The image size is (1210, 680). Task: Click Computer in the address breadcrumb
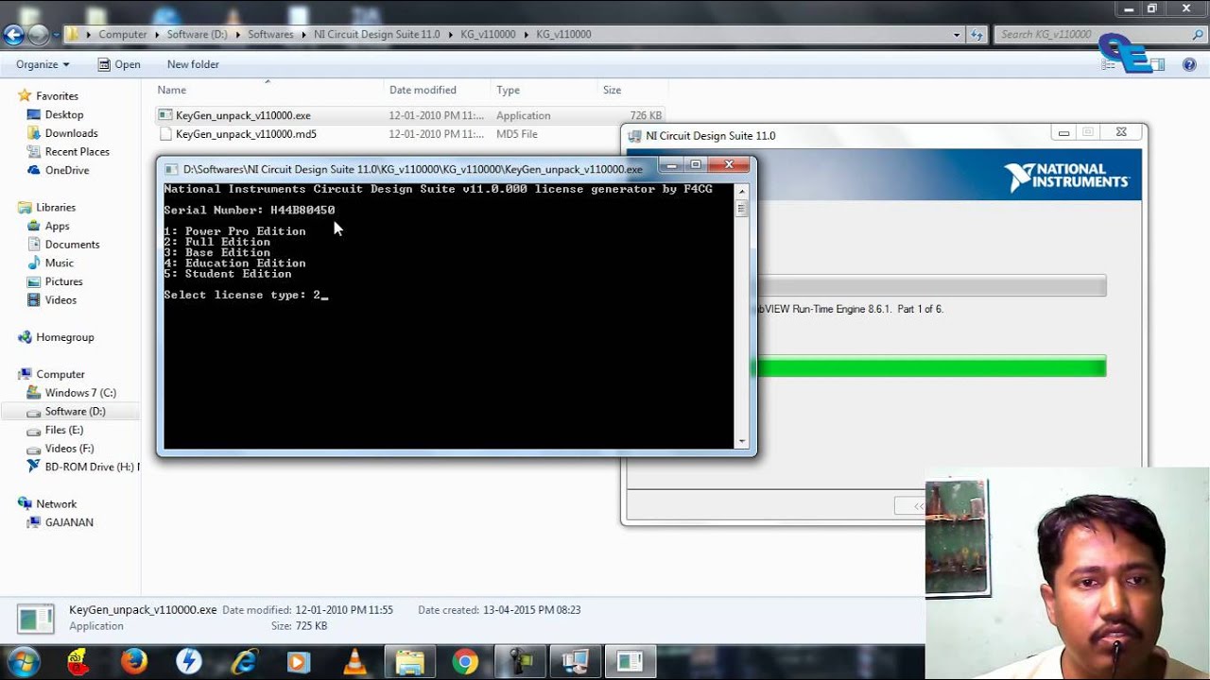tap(123, 34)
